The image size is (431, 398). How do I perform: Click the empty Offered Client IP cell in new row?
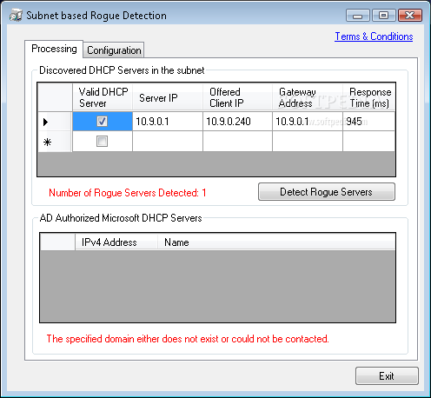237,142
